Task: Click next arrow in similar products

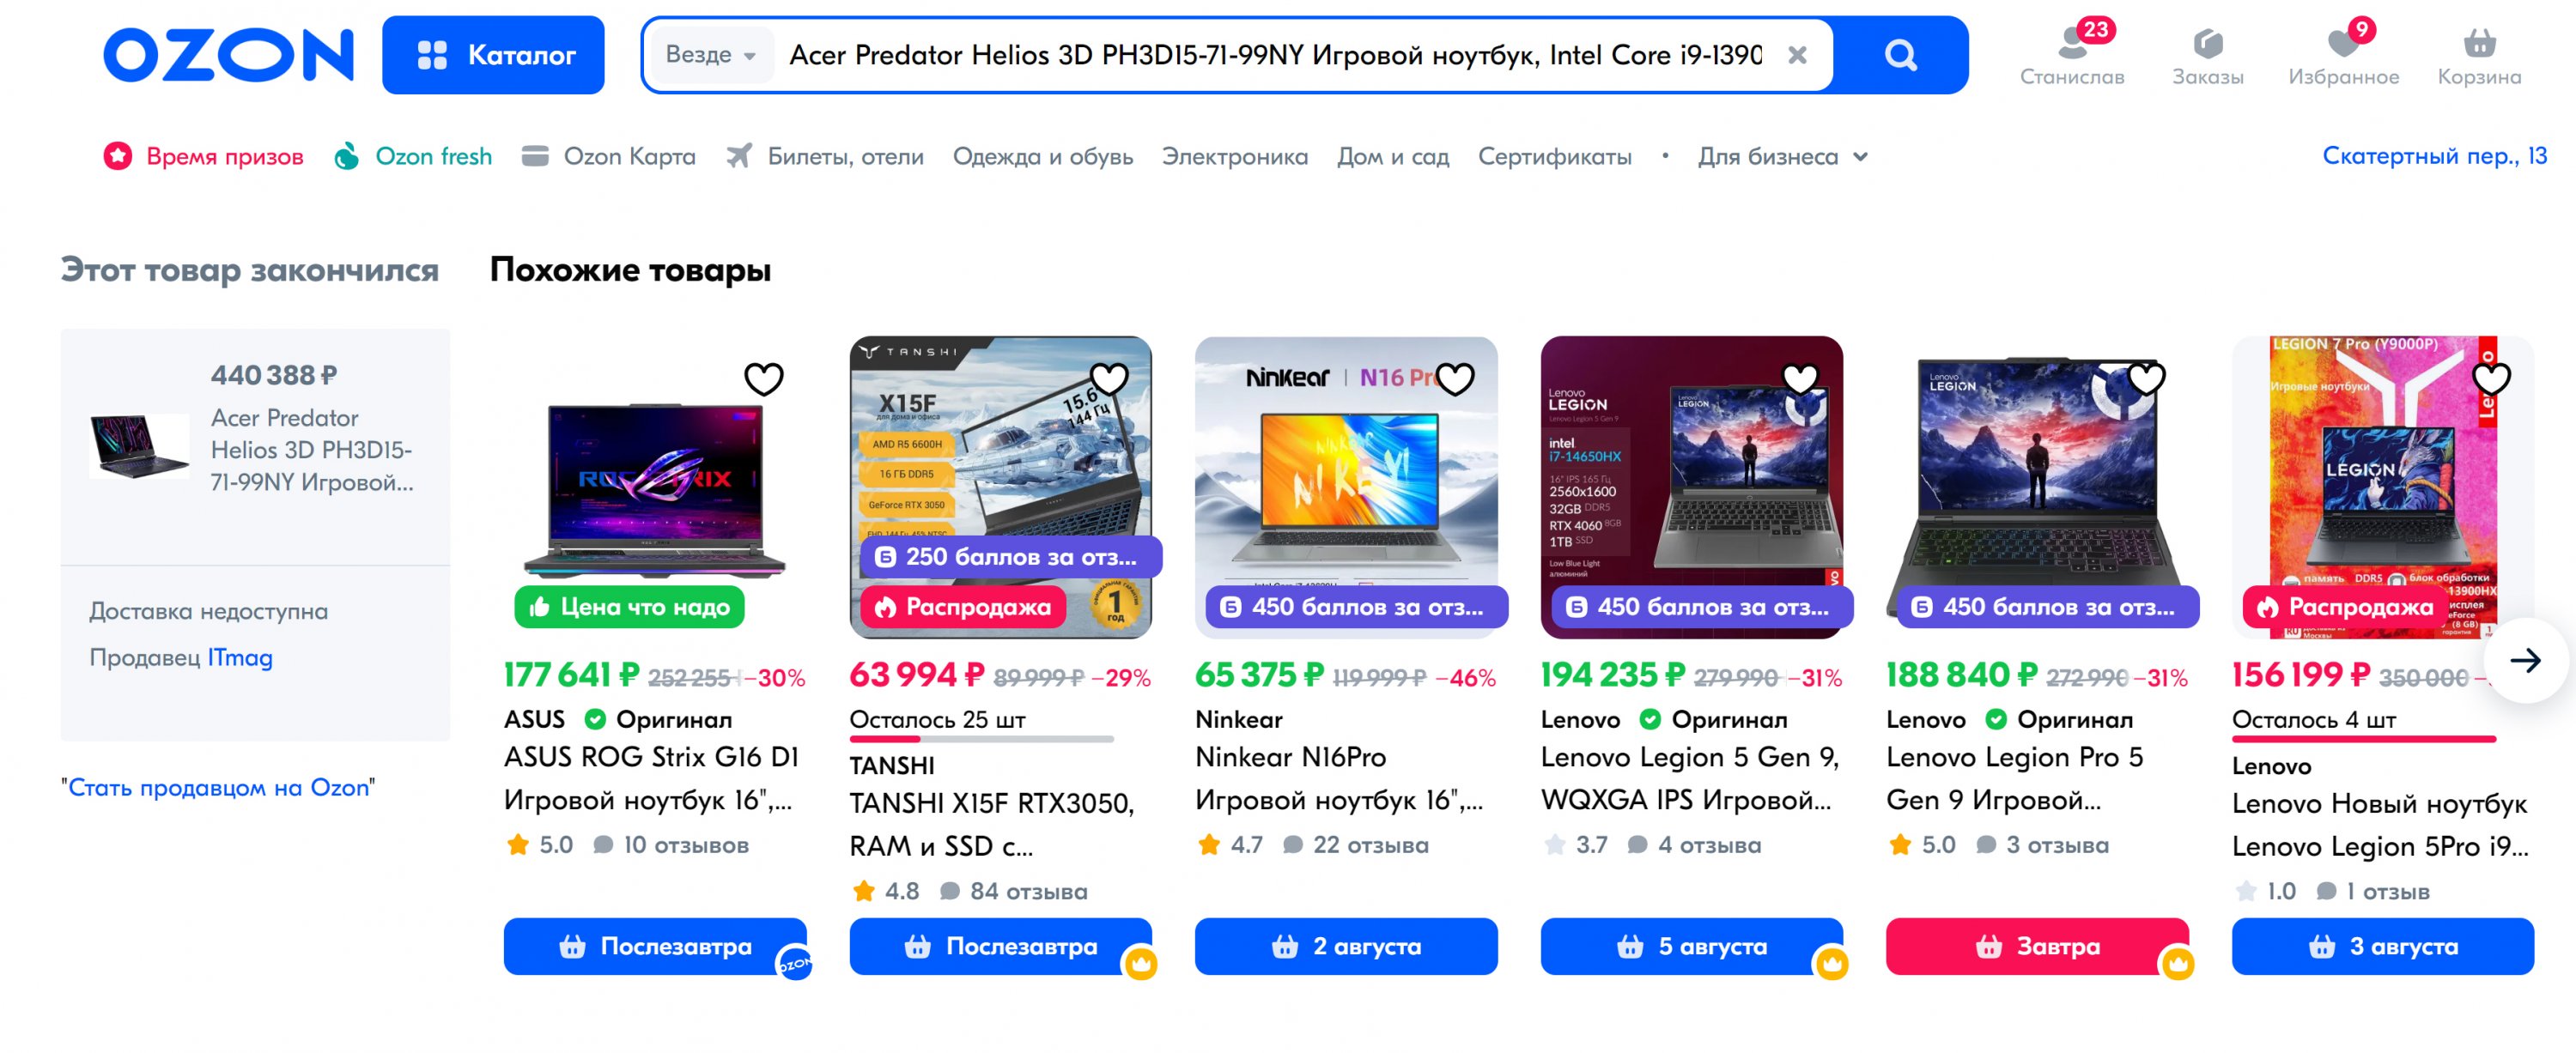Action: [x=2525, y=659]
